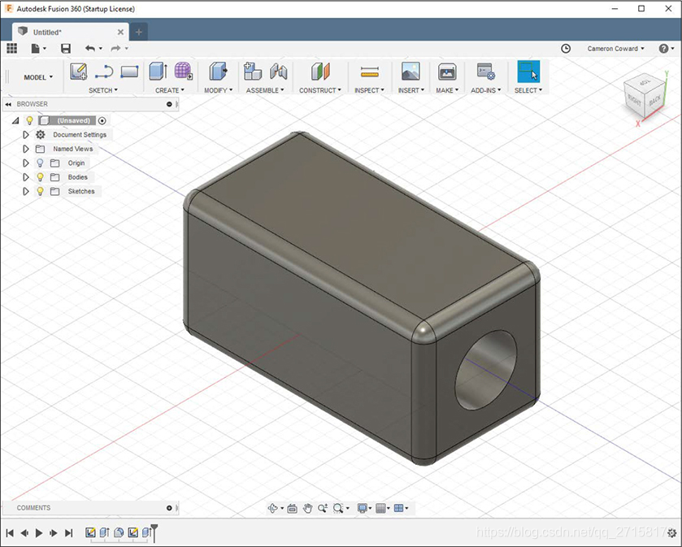Select the Measure tool under Inspect
682x547 pixels.
(369, 72)
